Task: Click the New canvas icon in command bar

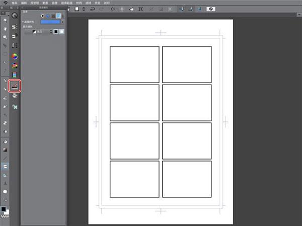Action: pos(77,9)
